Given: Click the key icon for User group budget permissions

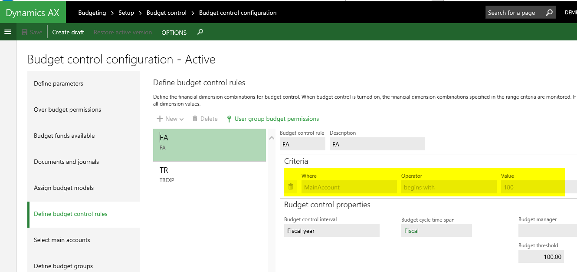Looking at the screenshot, I should 229,119.
